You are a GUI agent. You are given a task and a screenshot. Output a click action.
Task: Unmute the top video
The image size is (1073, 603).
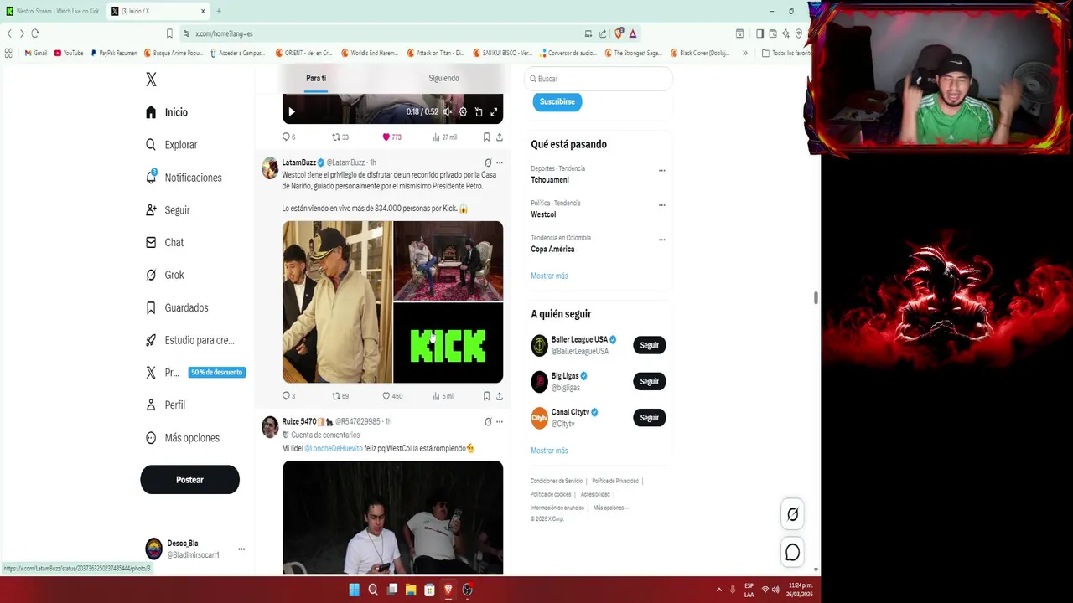[x=448, y=111]
